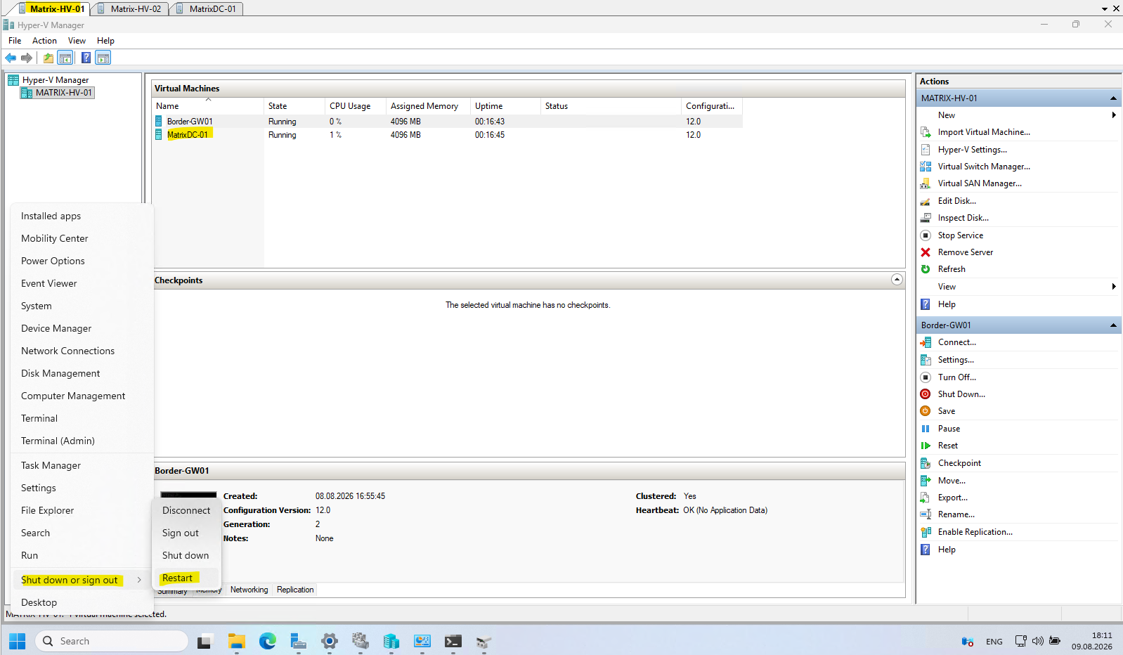Toggle the Show/Hide Console Tree toolbar button

(65, 58)
